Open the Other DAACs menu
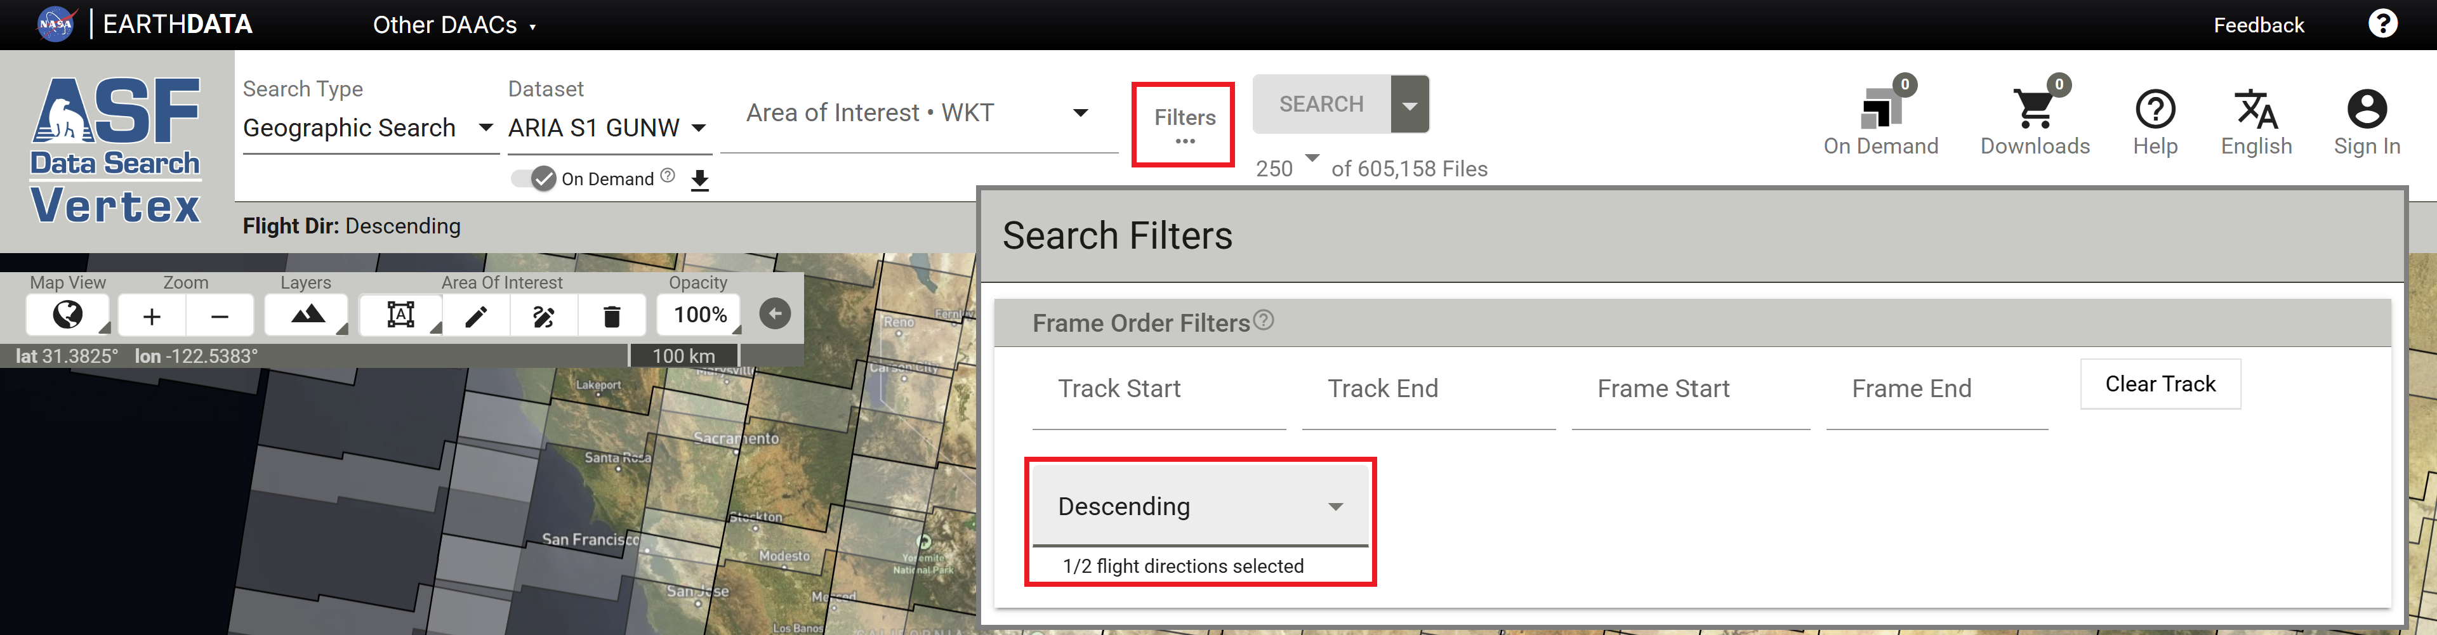The image size is (2437, 635). tap(454, 25)
